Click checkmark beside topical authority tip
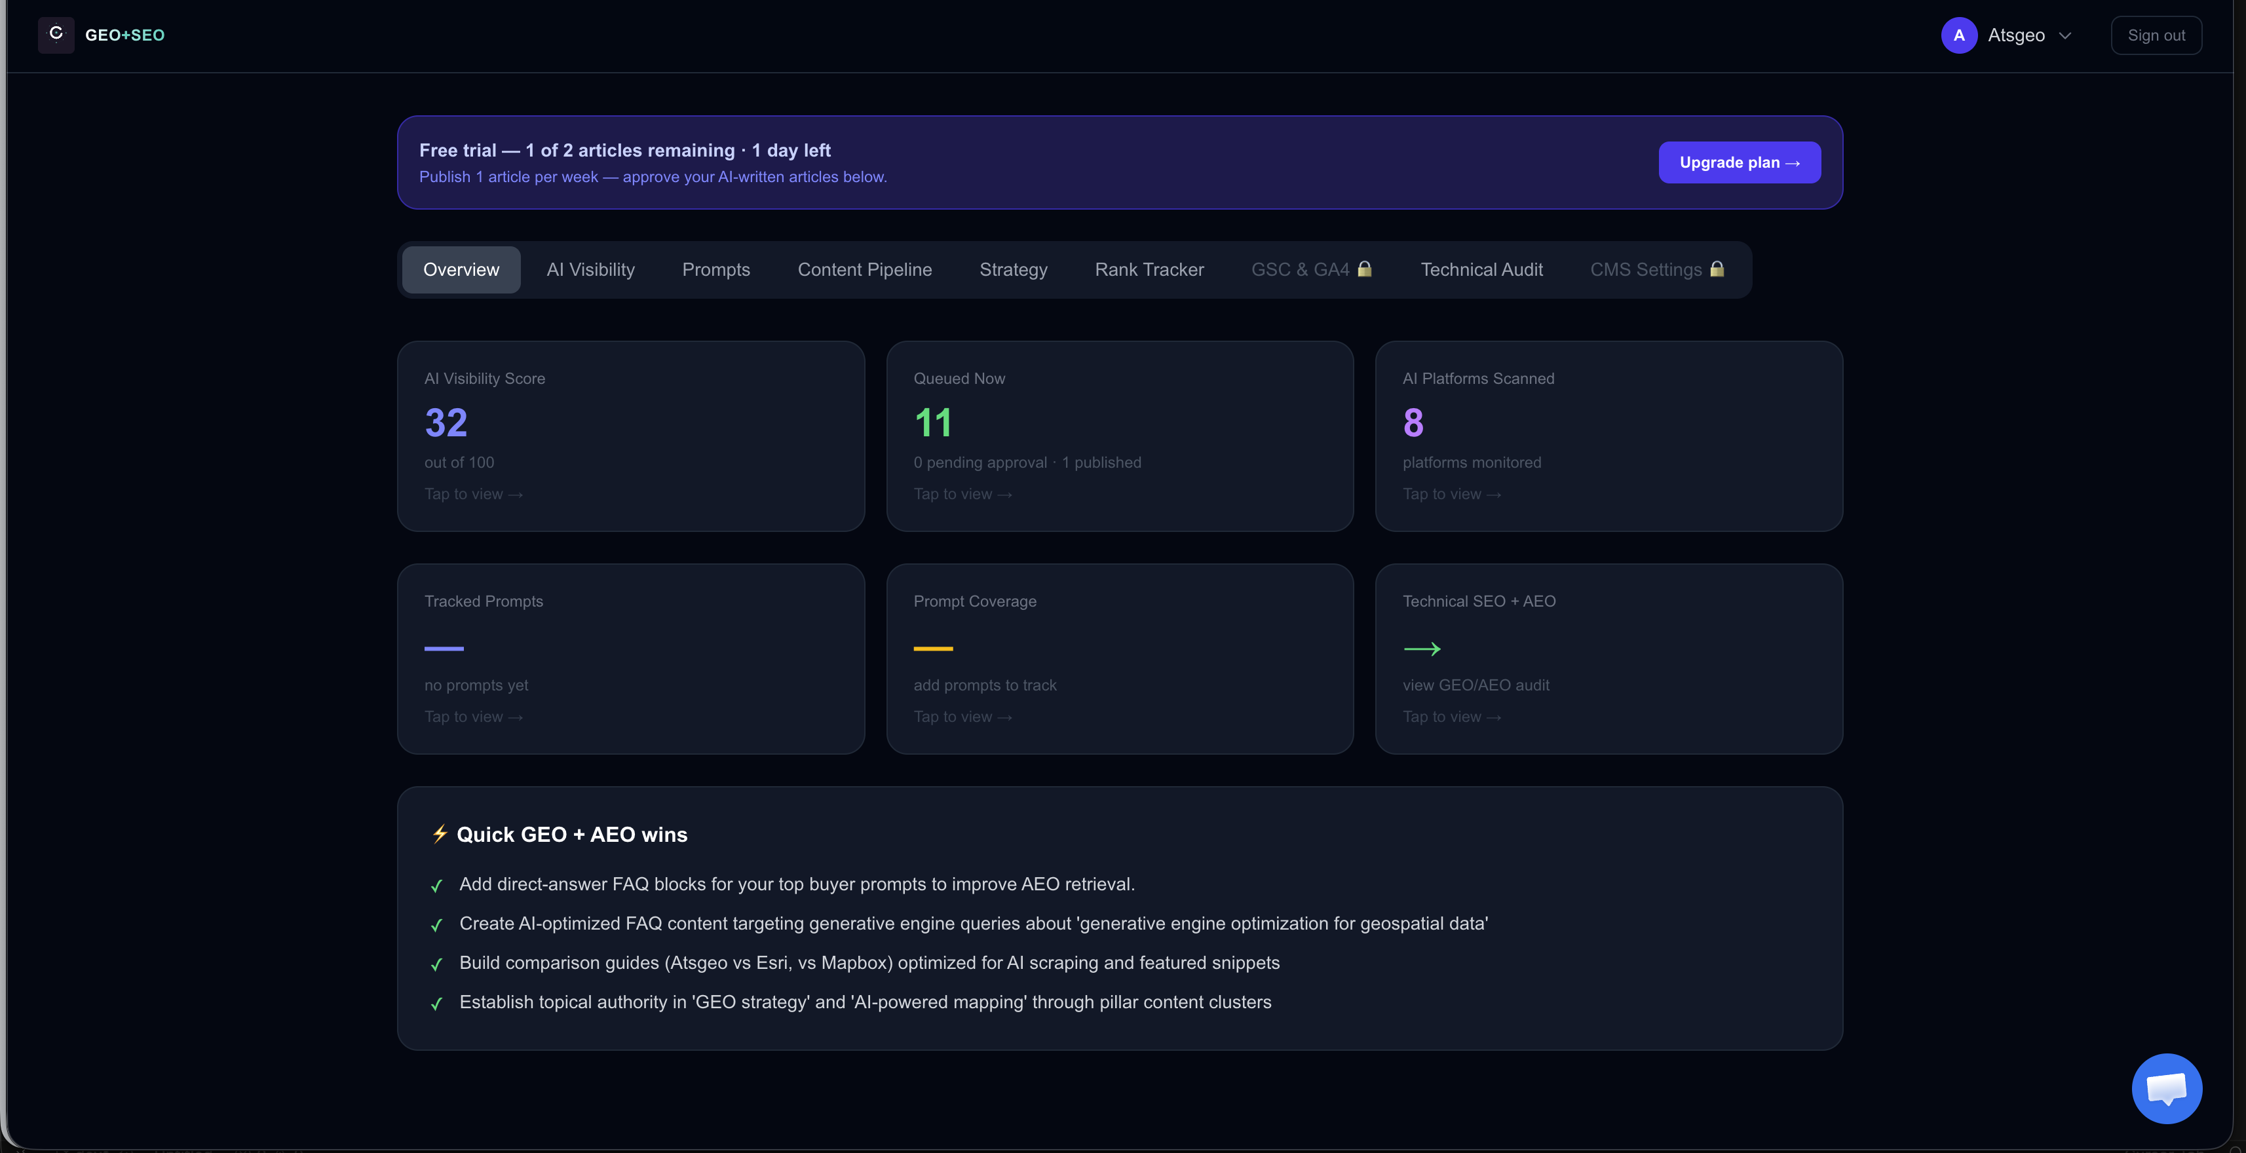2246x1153 pixels. (437, 1004)
